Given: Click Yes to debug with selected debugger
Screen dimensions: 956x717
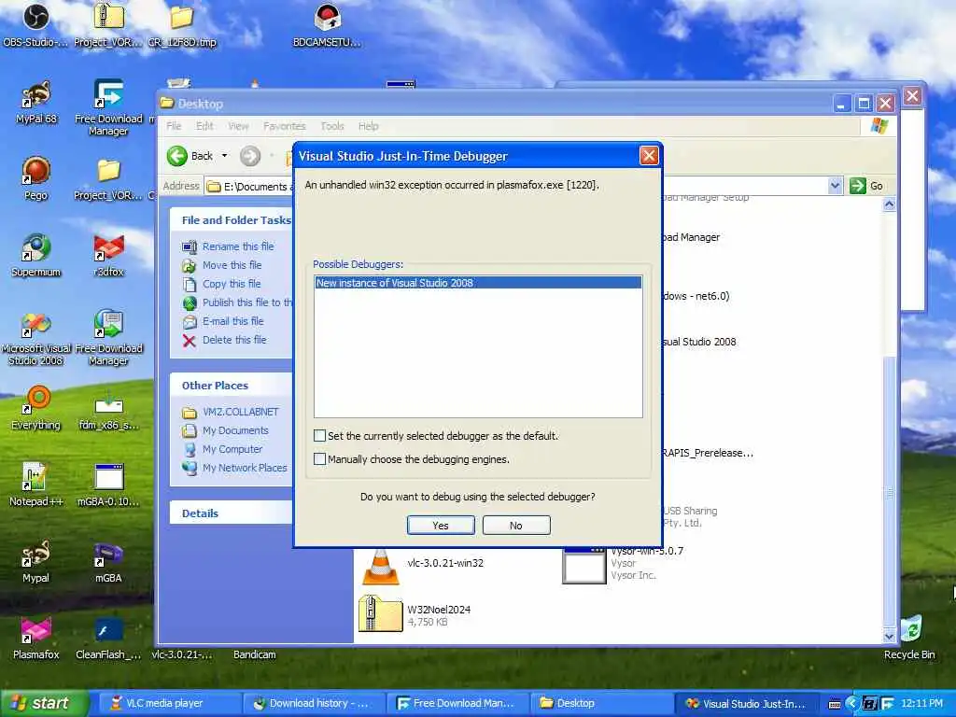Looking at the screenshot, I should [x=441, y=526].
